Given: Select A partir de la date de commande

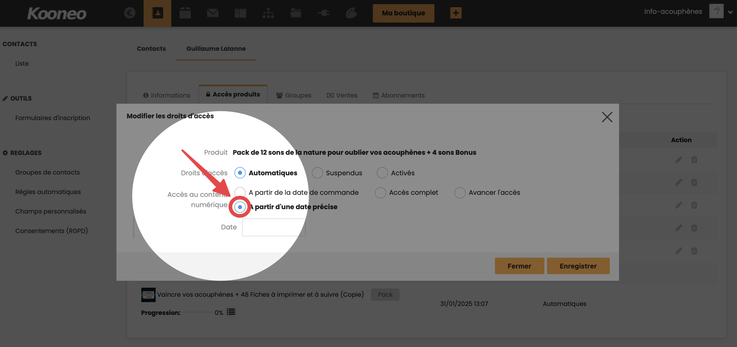Looking at the screenshot, I should click(x=240, y=192).
